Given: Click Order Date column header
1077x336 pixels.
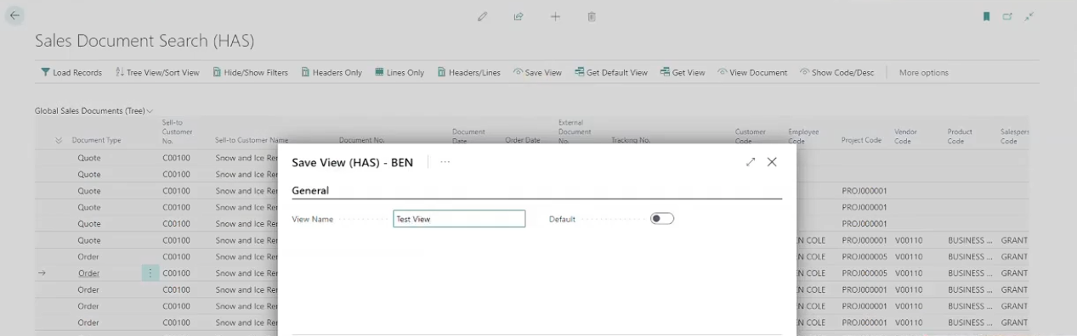Looking at the screenshot, I should [523, 141].
